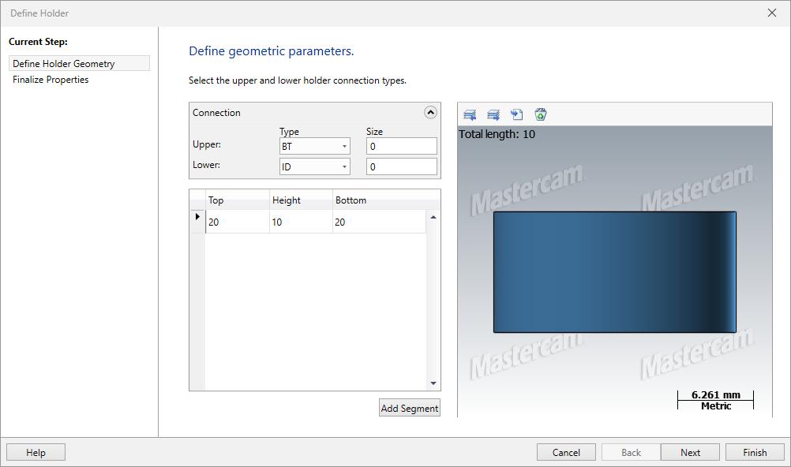791x467 pixels.
Task: Open the Lower connection Type dropdown
Action: 315,167
